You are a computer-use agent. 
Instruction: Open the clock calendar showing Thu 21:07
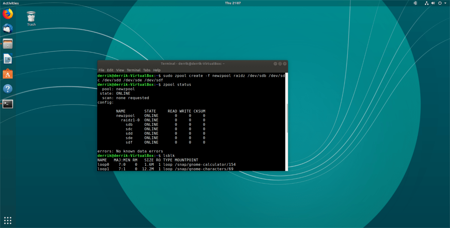(232, 3)
